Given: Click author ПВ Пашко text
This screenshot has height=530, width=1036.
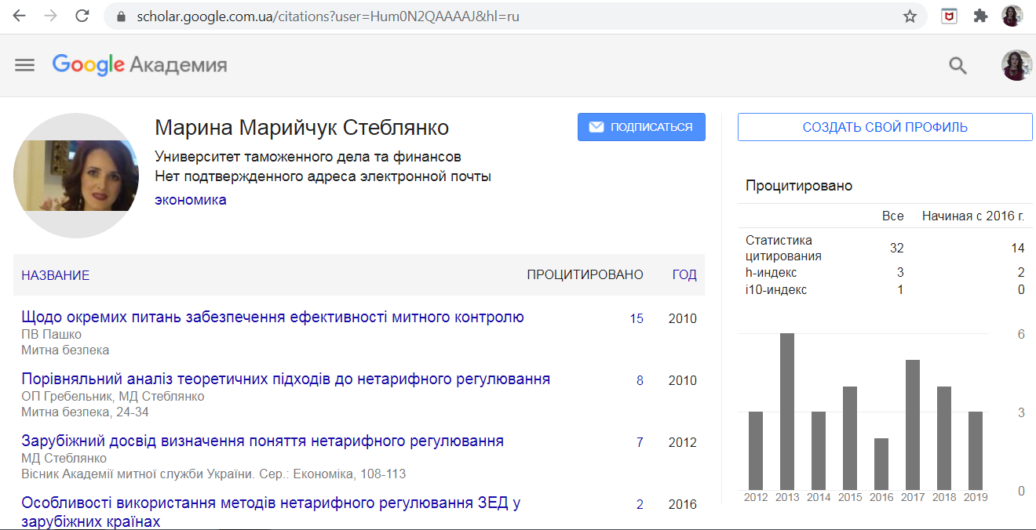Looking at the screenshot, I should 51,335.
